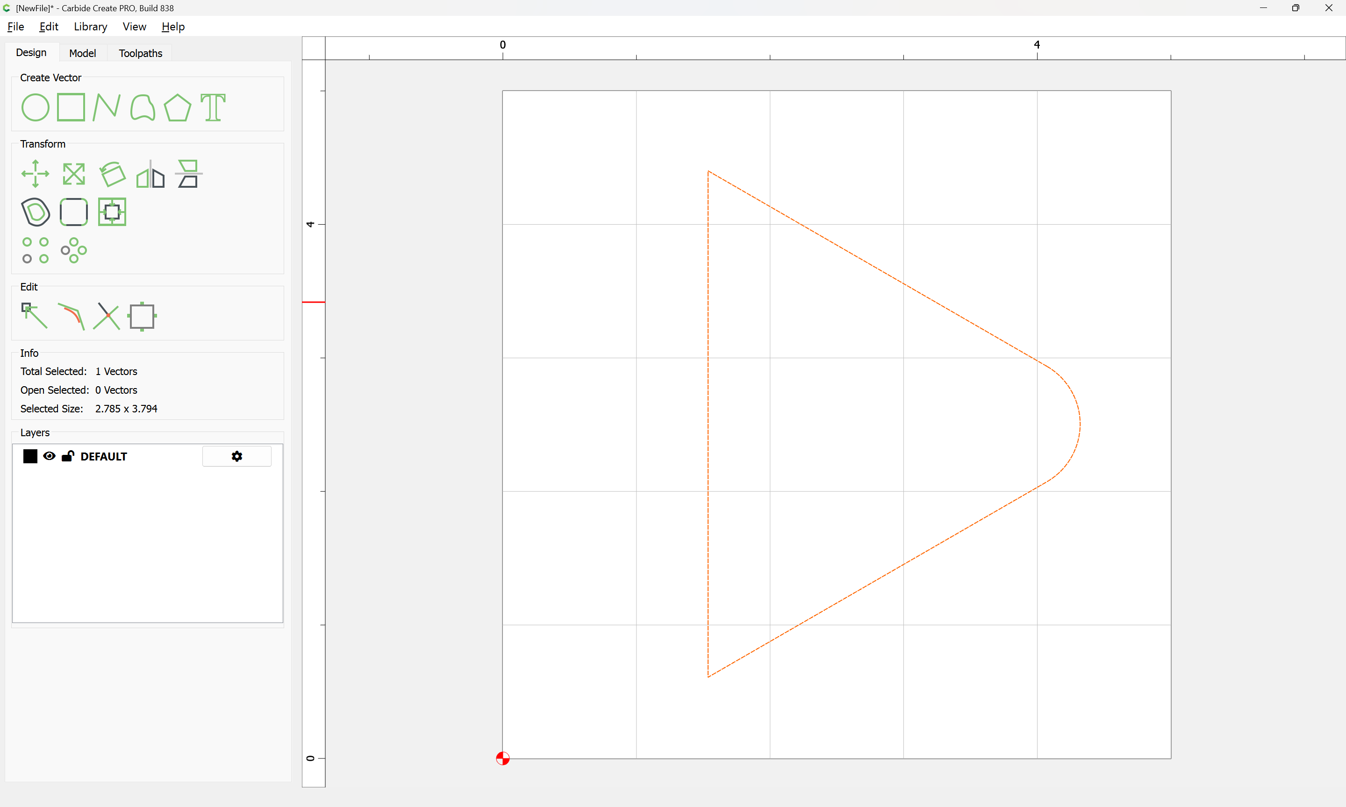
Task: Open the Offset Vector tool
Action: [36, 212]
